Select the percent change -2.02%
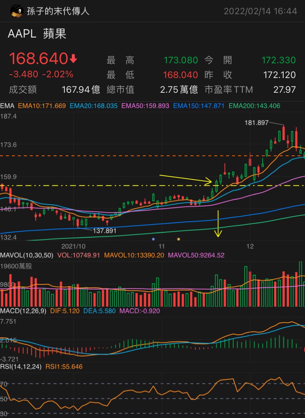 (x=57, y=74)
